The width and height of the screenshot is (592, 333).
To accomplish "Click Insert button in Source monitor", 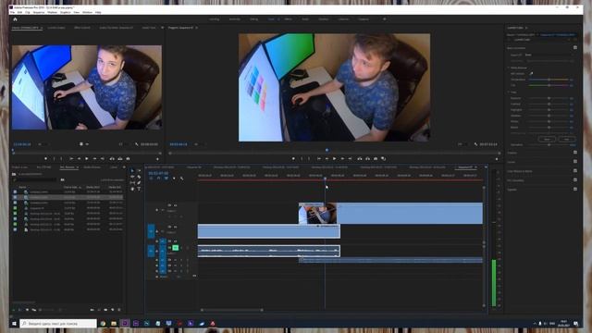I will pos(112,159).
